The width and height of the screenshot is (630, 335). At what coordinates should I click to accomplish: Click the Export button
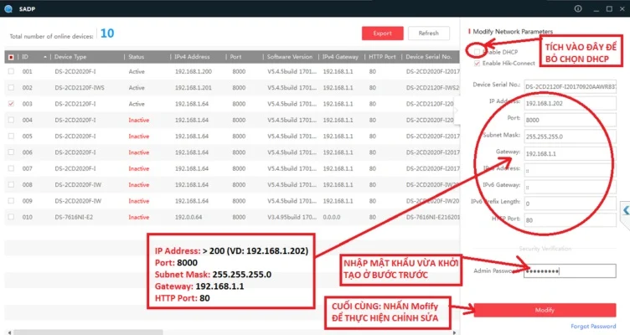(383, 33)
